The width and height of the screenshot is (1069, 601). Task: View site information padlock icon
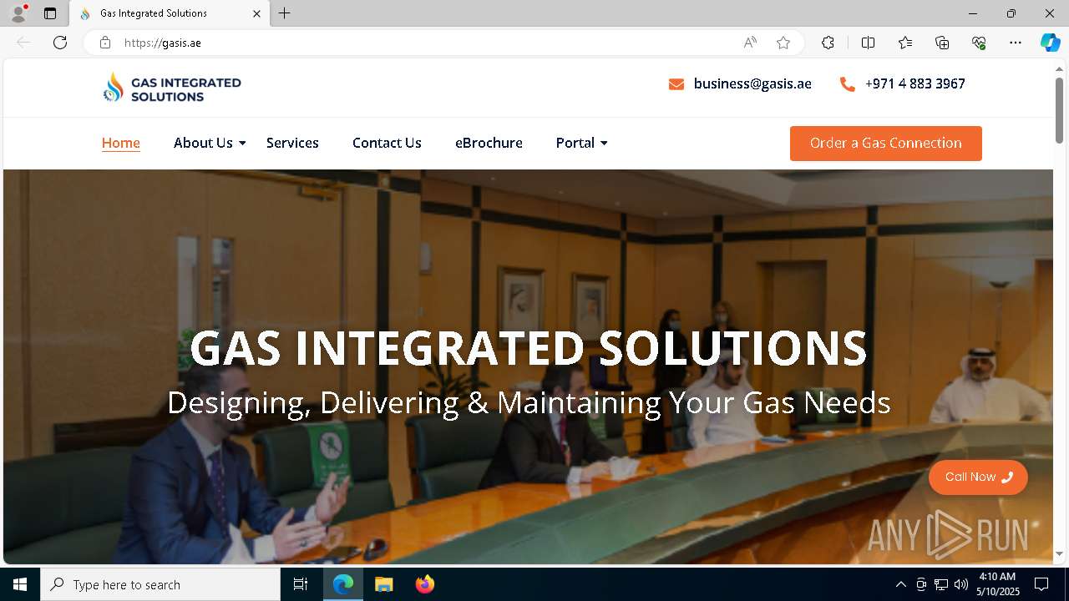pyautogui.click(x=105, y=43)
